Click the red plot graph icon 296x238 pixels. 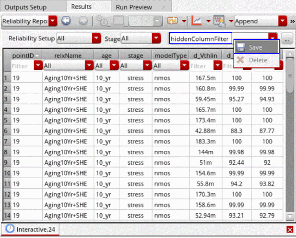pyautogui.click(x=196, y=21)
